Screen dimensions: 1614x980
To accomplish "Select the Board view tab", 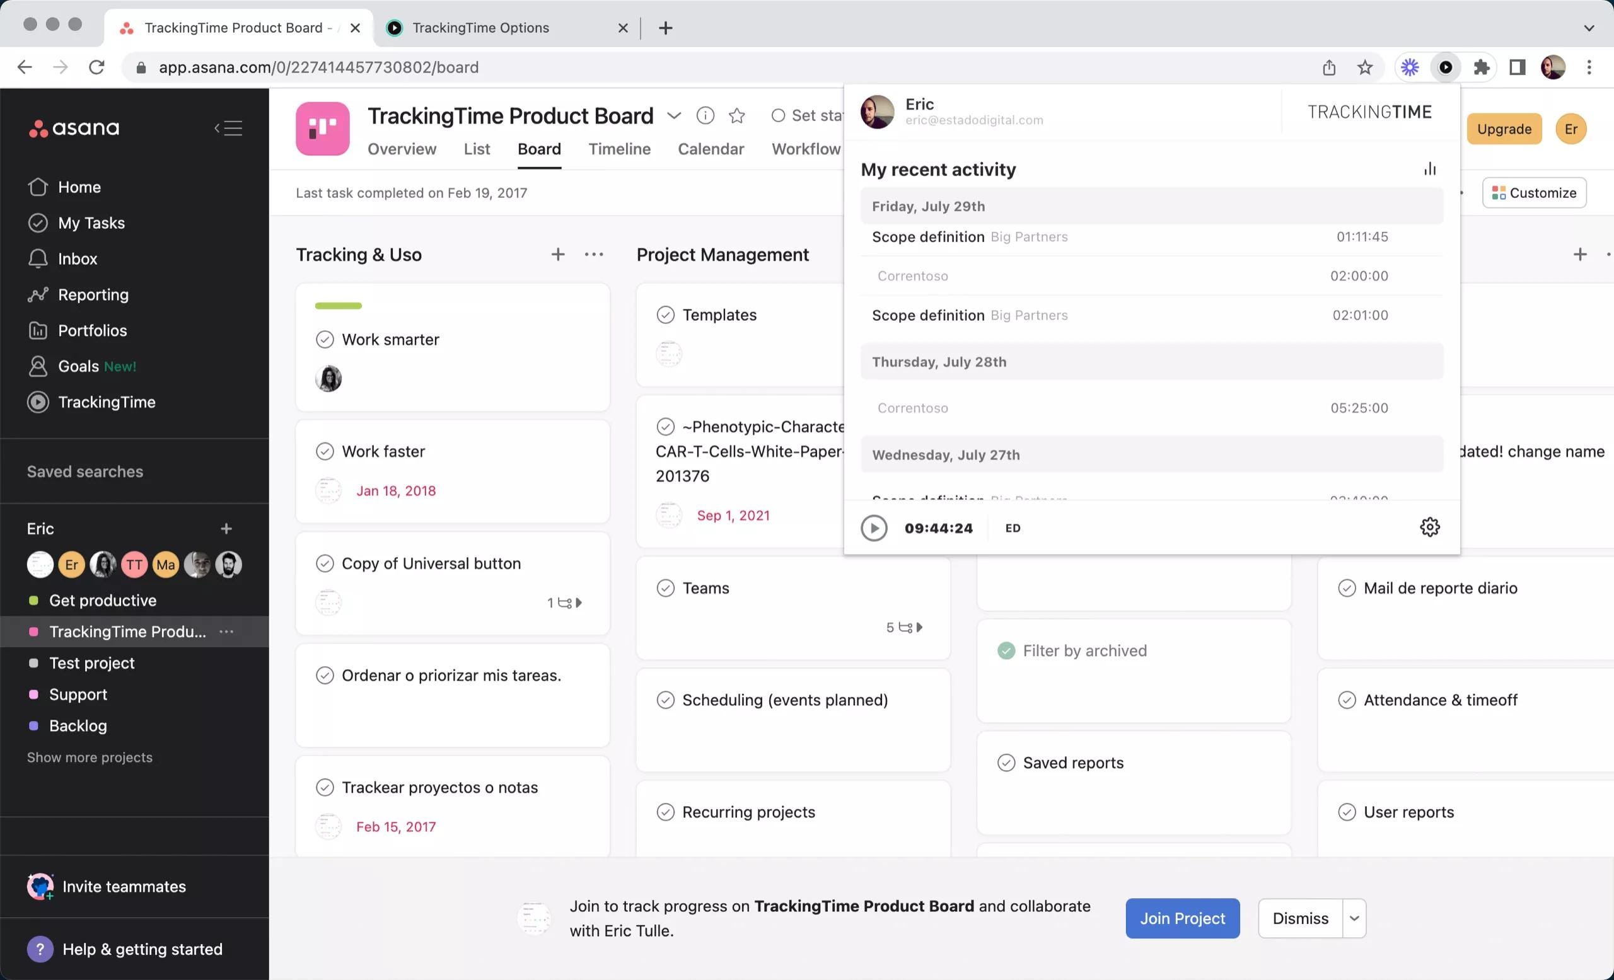I will [x=538, y=147].
